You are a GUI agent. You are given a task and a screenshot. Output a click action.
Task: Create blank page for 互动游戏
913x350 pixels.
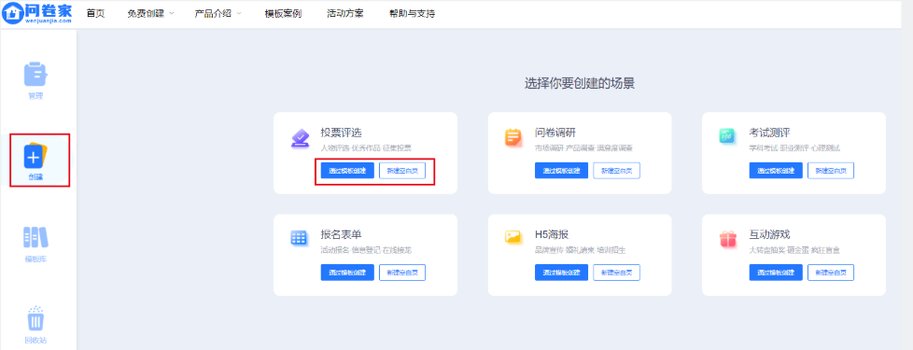pyautogui.click(x=831, y=273)
